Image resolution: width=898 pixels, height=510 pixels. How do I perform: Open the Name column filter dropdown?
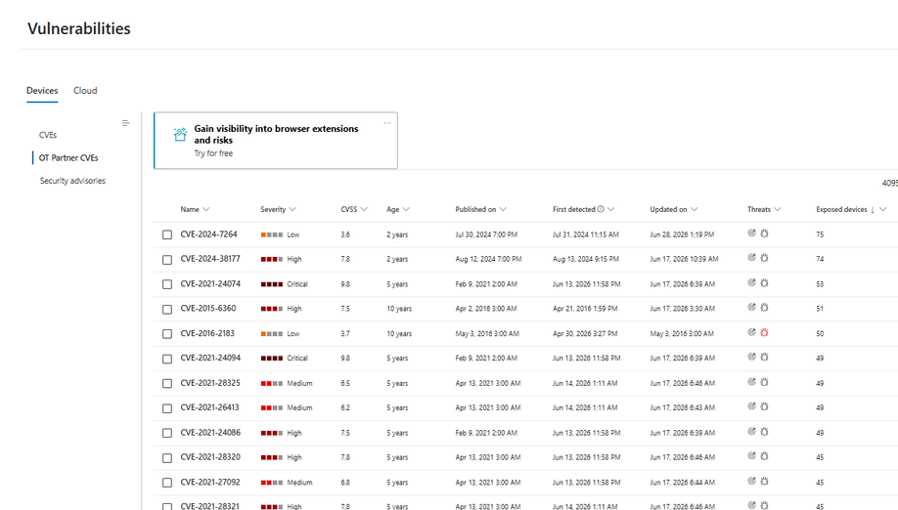(206, 209)
